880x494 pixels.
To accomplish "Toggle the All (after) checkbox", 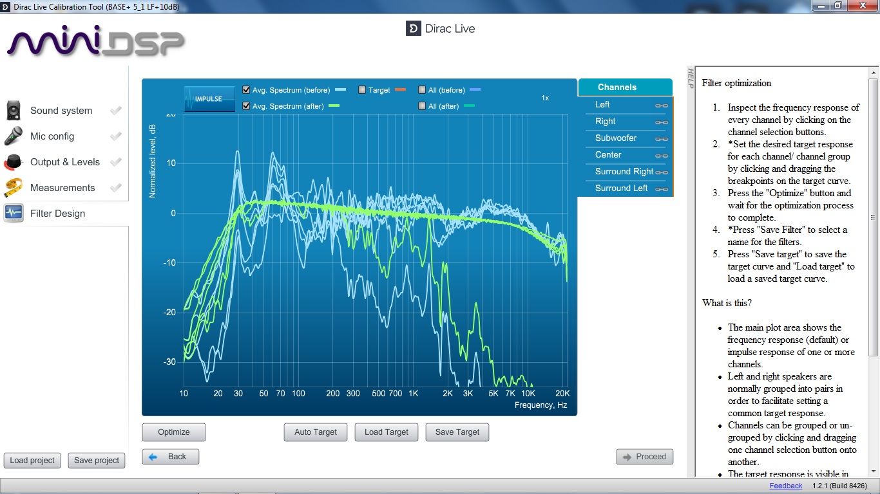I will (x=422, y=106).
